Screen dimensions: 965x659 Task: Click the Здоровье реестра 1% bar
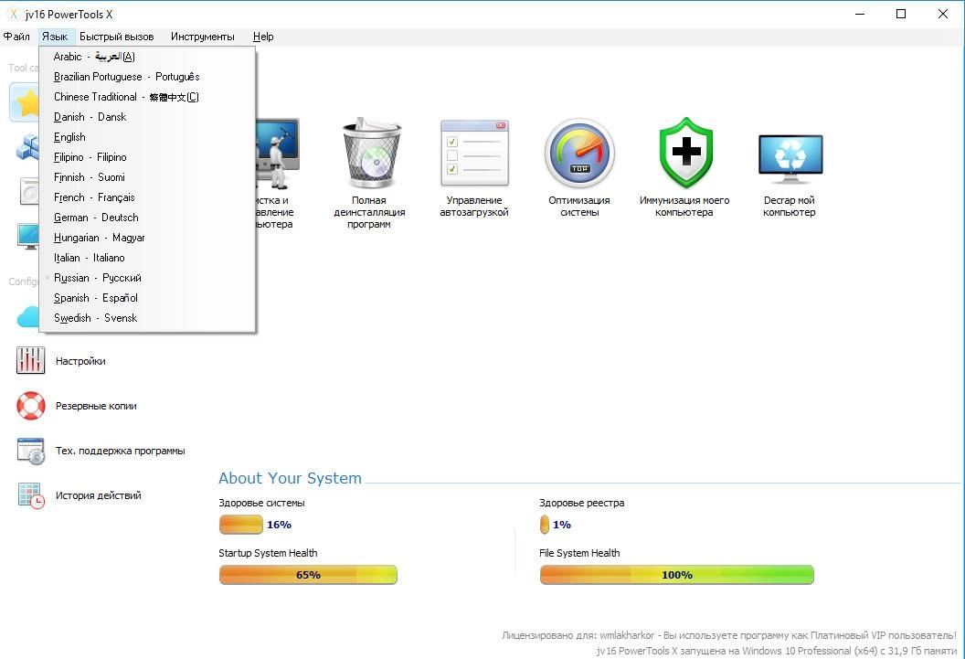[544, 525]
